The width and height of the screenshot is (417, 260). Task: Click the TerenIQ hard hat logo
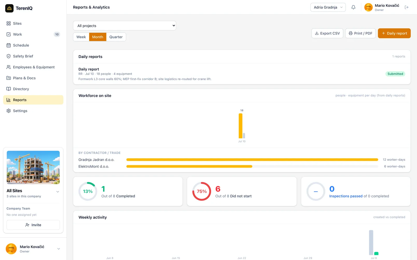pos(9,8)
